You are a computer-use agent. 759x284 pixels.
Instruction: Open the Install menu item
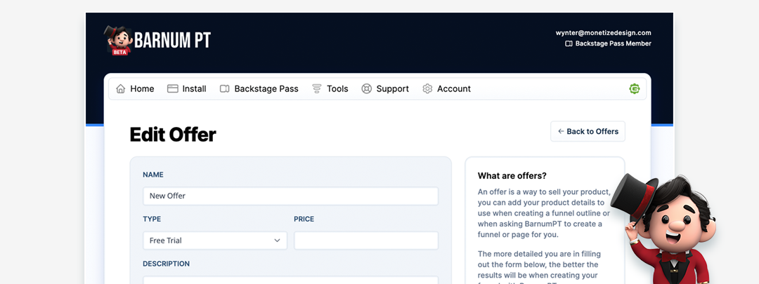click(187, 89)
